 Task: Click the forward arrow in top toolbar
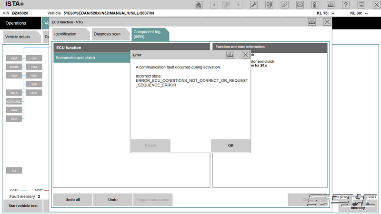[x=239, y=5]
